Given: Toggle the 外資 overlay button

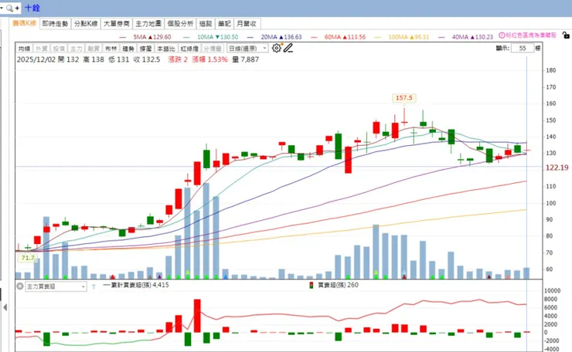Looking at the screenshot, I should pyautogui.click(x=41, y=49).
